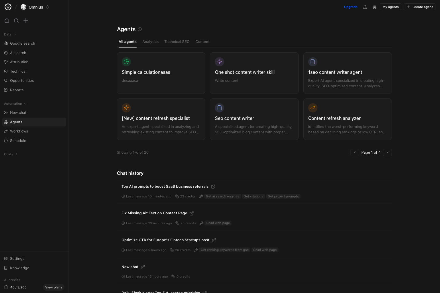Select the Workflows automation icon
This screenshot has height=293, width=440.
(x=6, y=131)
